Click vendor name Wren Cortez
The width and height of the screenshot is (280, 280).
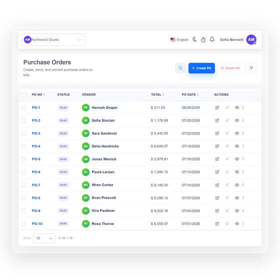102,185
